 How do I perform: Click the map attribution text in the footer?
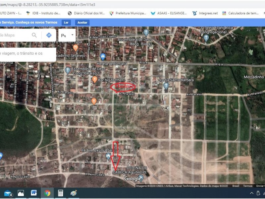[x=182, y=186]
